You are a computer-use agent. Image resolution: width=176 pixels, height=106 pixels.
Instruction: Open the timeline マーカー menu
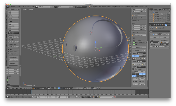point(18,97)
